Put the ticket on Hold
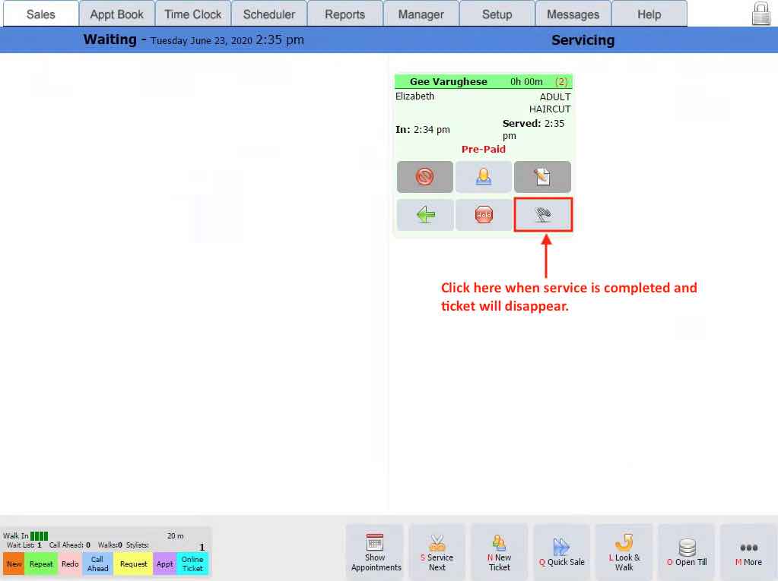Viewport: 778px width, 581px height. point(483,214)
